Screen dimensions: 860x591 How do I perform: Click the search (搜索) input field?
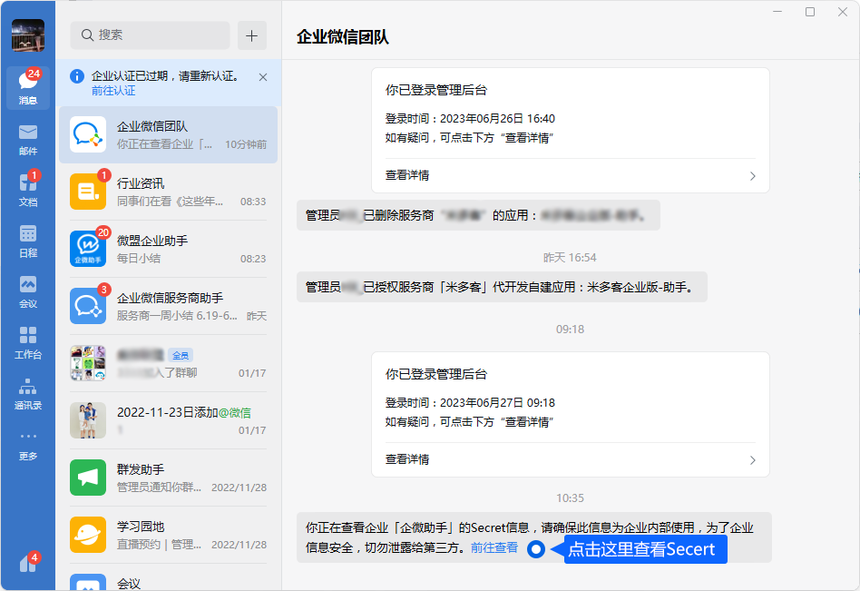pos(151,35)
